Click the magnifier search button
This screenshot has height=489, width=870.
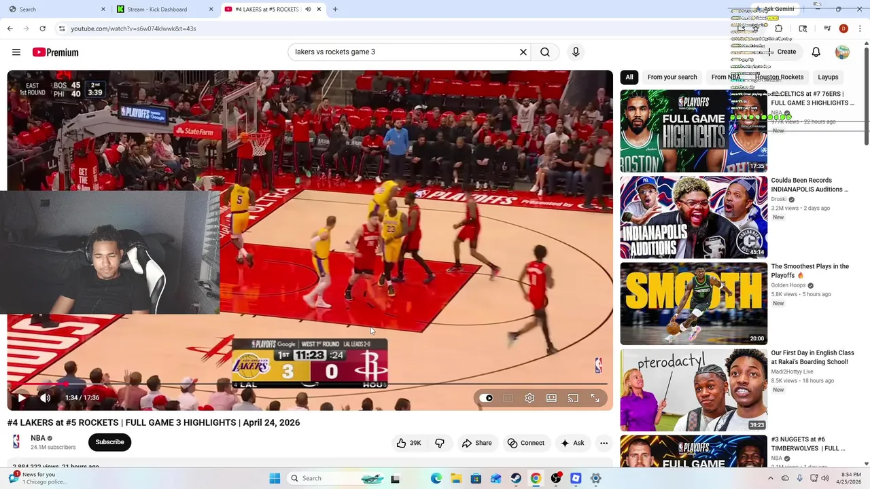point(545,52)
